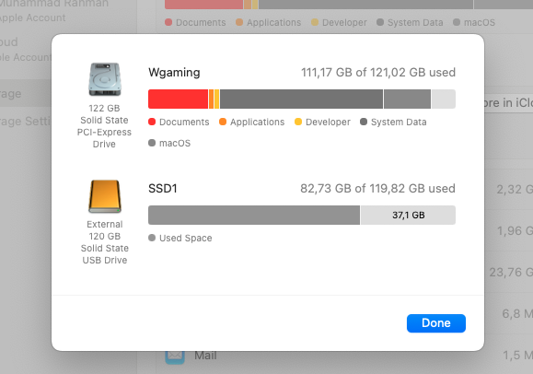This screenshot has height=374, width=533.
Task: Click the macOS legend dot
Action: [x=152, y=143]
